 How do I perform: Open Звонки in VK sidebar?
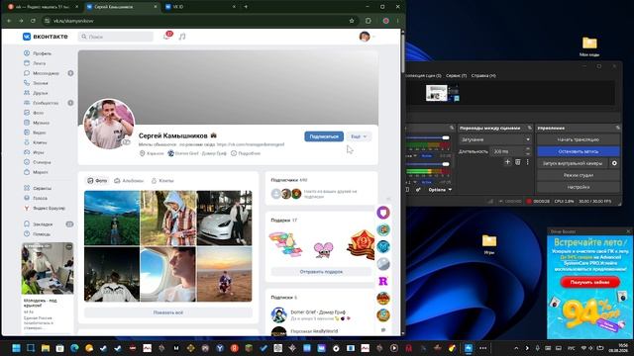(36, 83)
